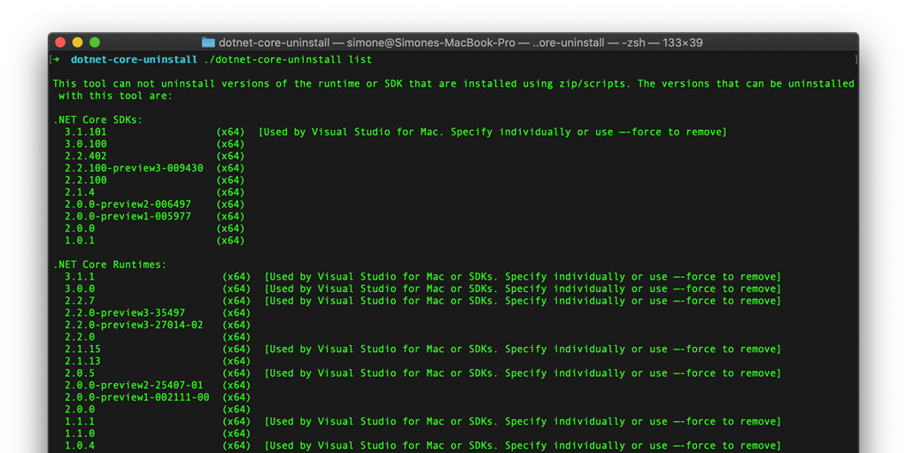The image size is (907, 453).
Task: Click the dotnet-core-uninstall directory name in the prompt
Action: [x=134, y=60]
